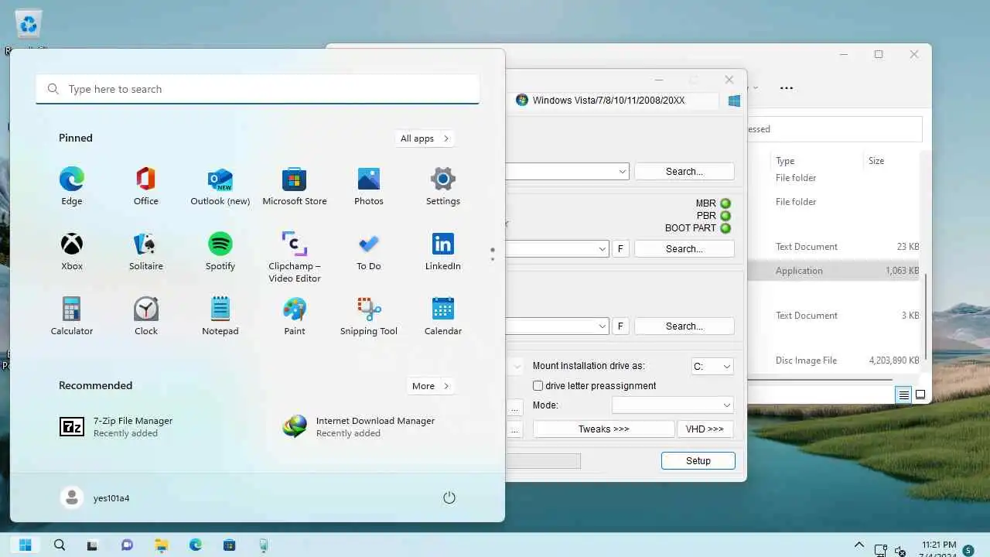Screen dimensions: 990x557
Task: Open the Microsoft Store pinned app
Action: 294,186
